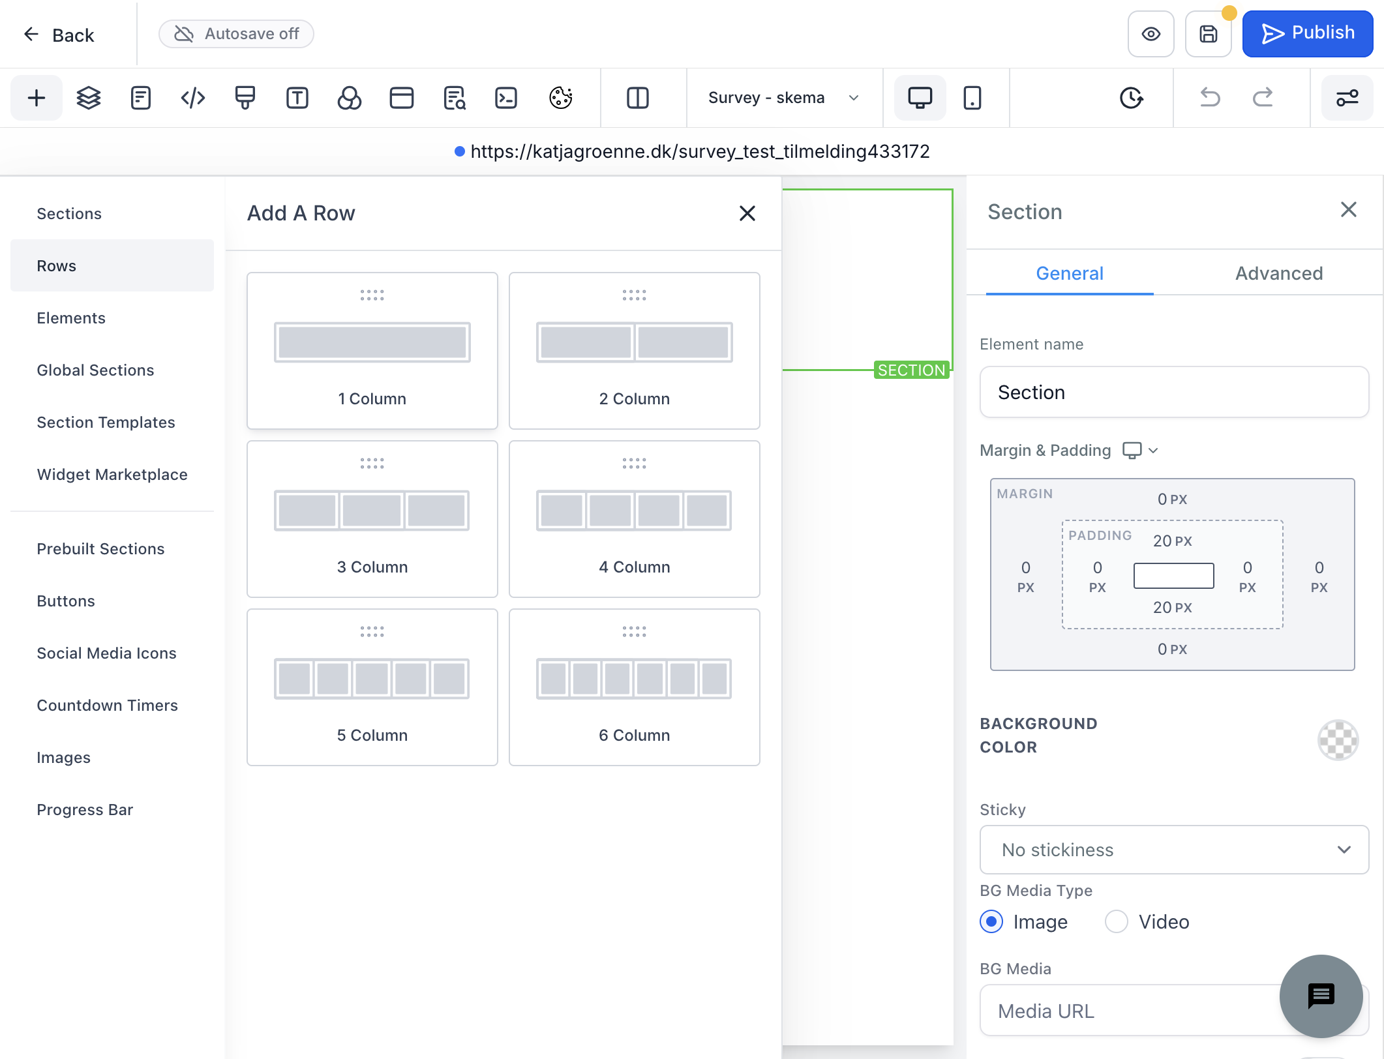Image resolution: width=1384 pixels, height=1059 pixels.
Task: Select the General tab
Action: 1070,273
